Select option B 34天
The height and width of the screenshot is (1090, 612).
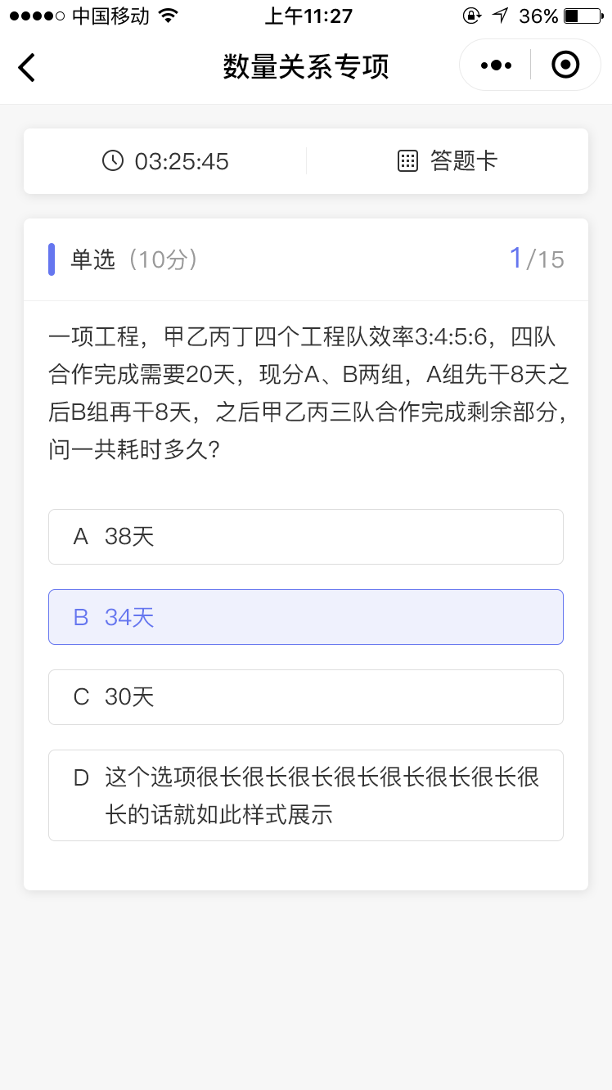click(x=306, y=617)
